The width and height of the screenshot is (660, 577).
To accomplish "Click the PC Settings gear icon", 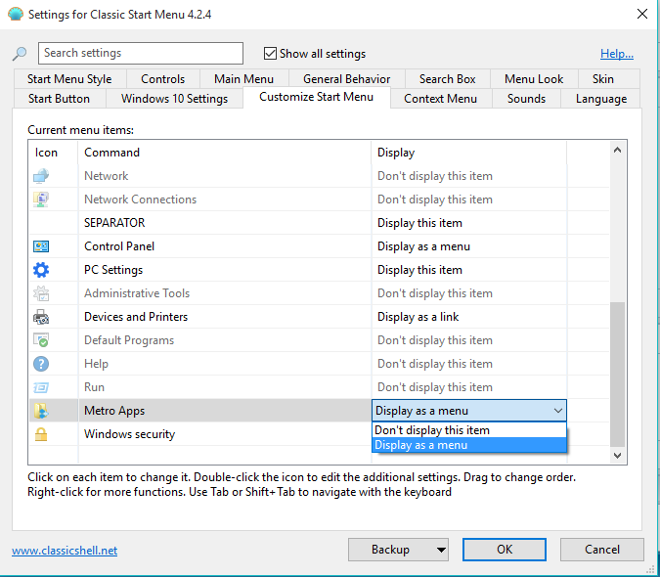I will (41, 270).
